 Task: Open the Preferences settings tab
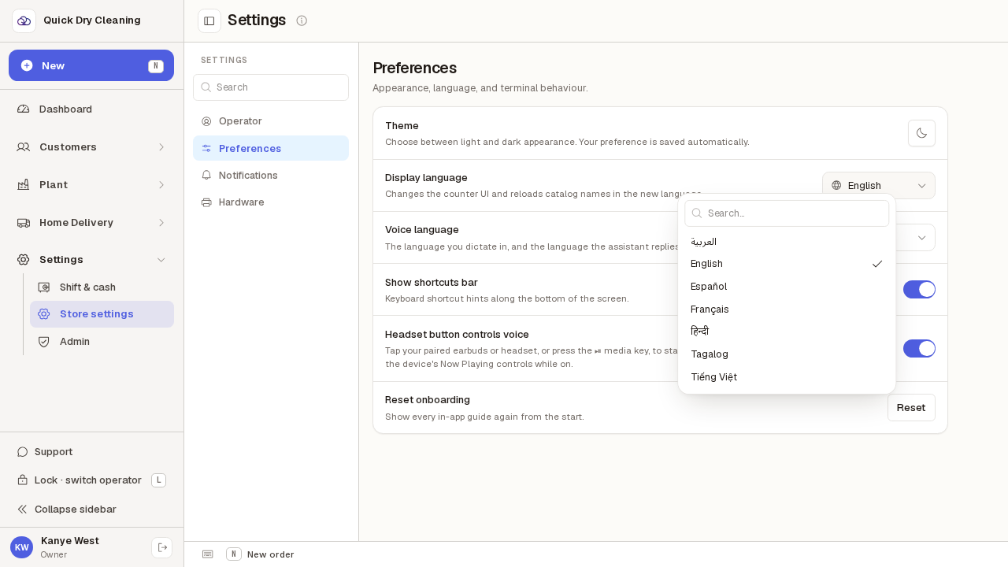point(271,148)
